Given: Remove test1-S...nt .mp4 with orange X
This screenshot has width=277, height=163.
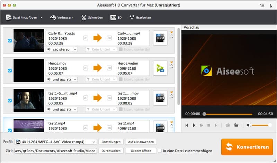Looking at the screenshot, I should [171, 92].
